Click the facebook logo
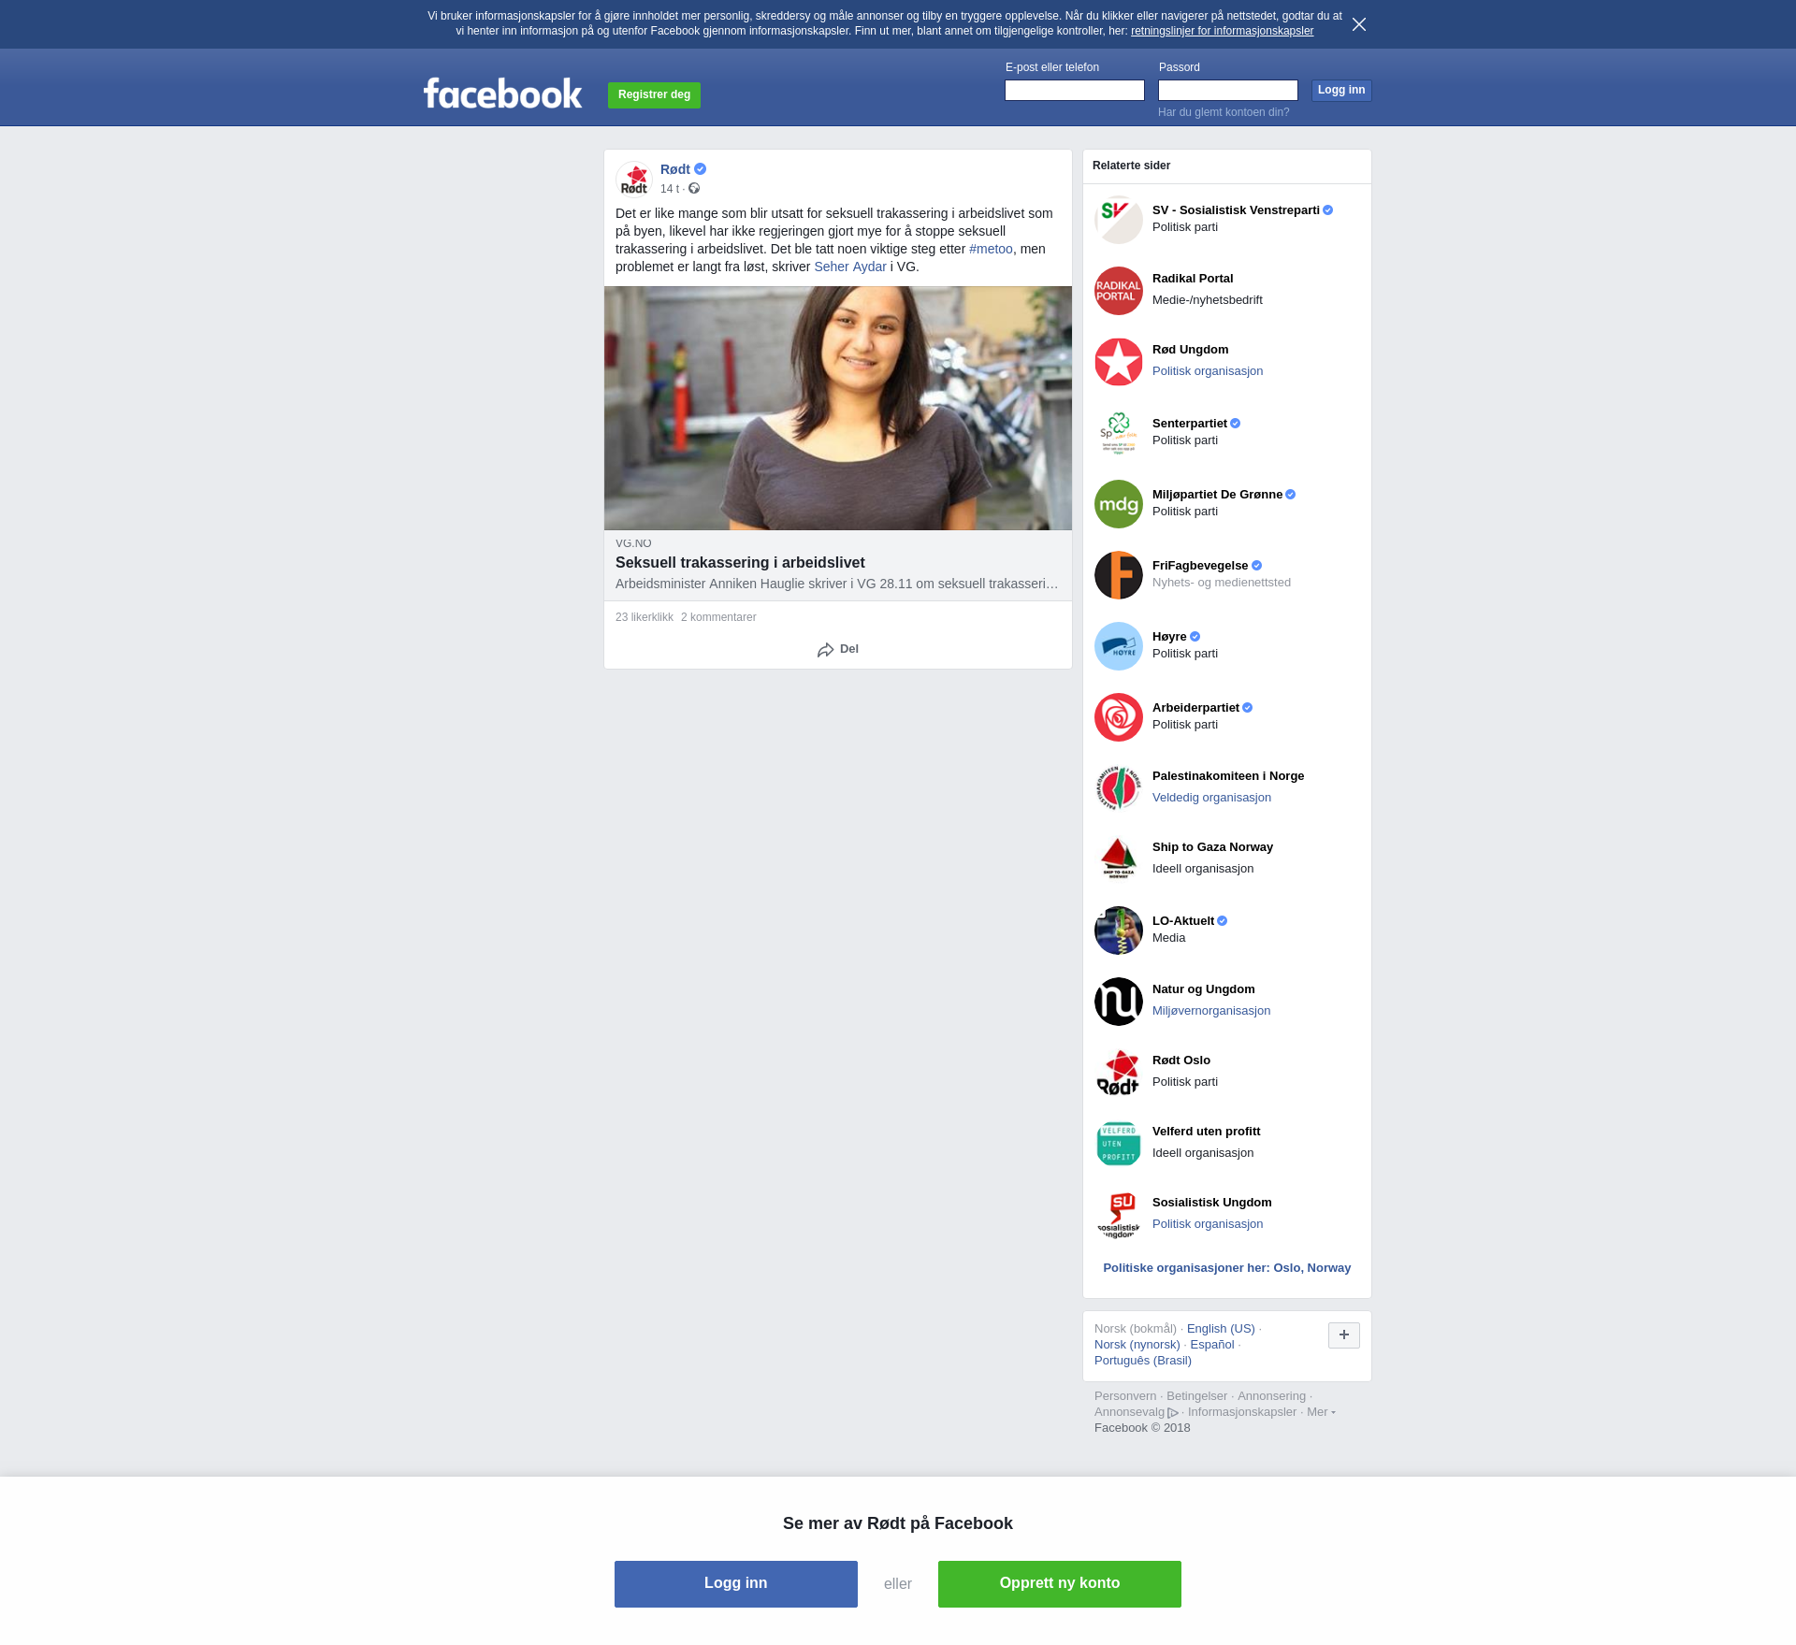Viewport: 1796px width, 1645px height. point(502,94)
